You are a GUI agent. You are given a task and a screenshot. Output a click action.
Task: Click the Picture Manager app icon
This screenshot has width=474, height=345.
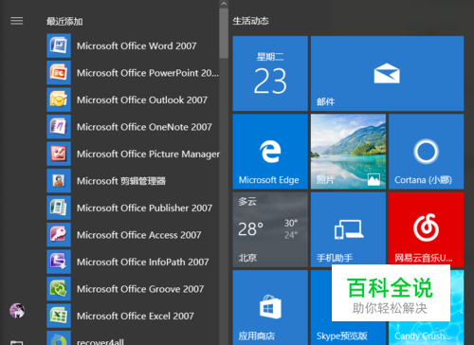click(59, 154)
